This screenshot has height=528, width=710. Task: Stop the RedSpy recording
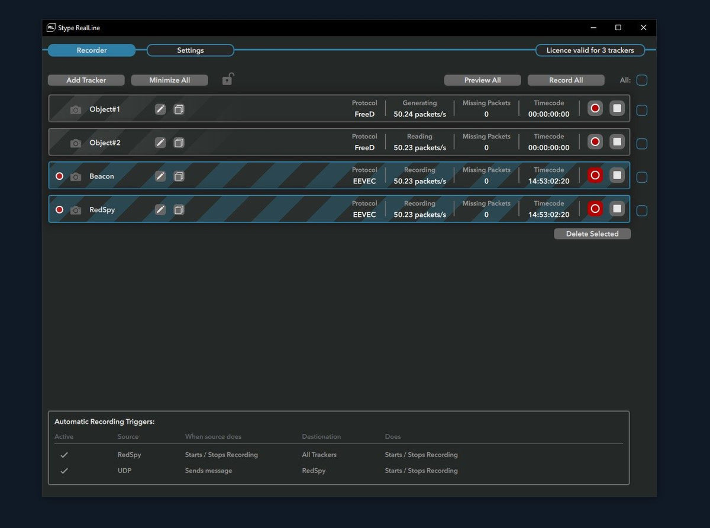[x=617, y=209]
